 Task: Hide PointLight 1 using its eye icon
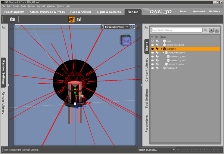153,68
